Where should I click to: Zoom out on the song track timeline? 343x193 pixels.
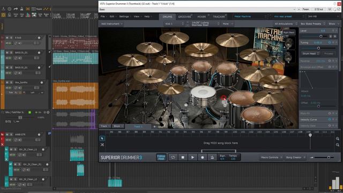(x=338, y=145)
